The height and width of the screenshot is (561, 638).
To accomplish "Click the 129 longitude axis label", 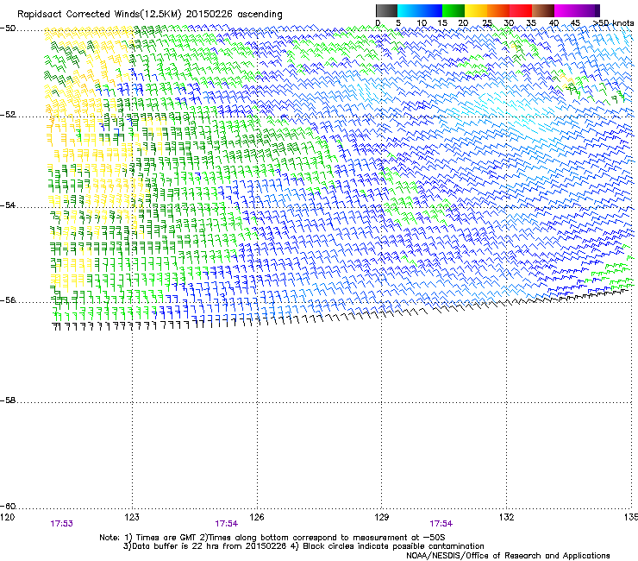I will pyautogui.click(x=382, y=517).
